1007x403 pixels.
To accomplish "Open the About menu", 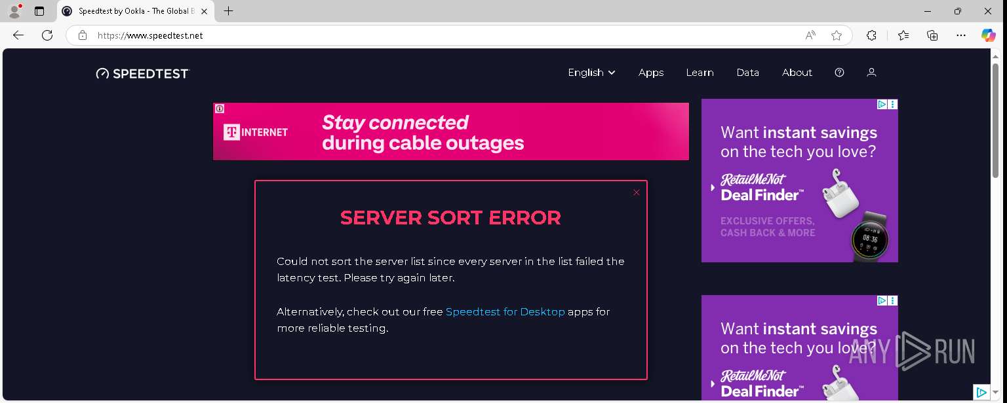I will [797, 73].
